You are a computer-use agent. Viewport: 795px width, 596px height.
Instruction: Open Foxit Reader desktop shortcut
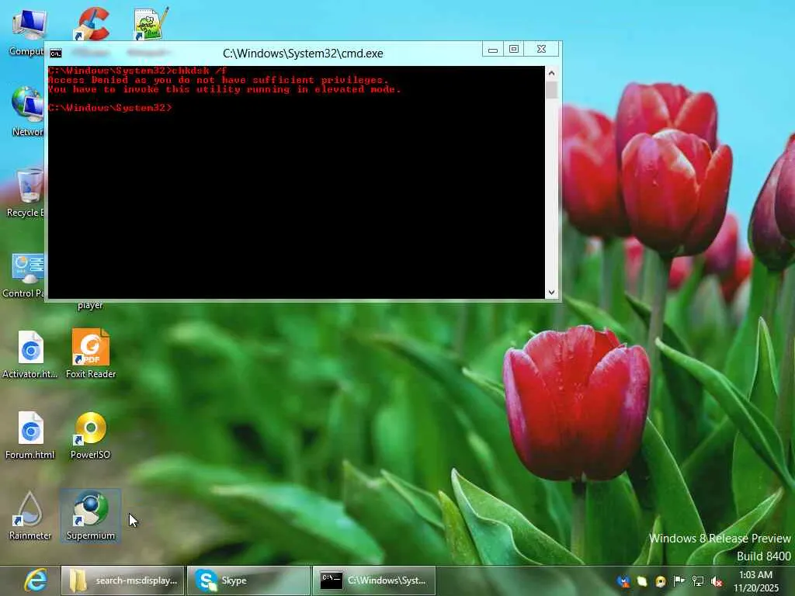[x=91, y=354]
